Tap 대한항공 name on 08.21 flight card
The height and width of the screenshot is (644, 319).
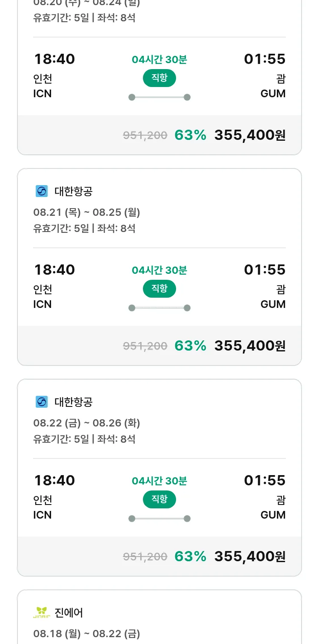coord(74,191)
